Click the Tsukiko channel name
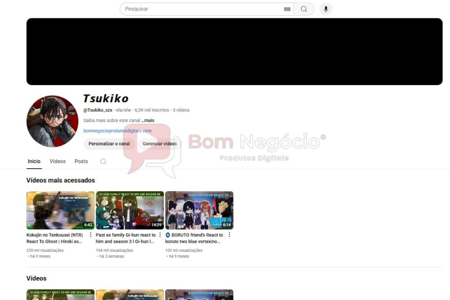450x300 pixels. tap(106, 99)
